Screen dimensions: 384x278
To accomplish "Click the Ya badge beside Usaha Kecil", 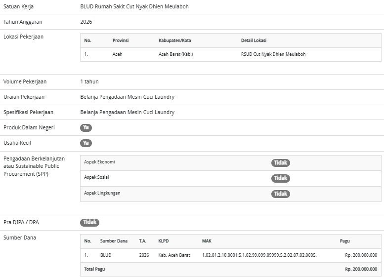I will [86, 143].
